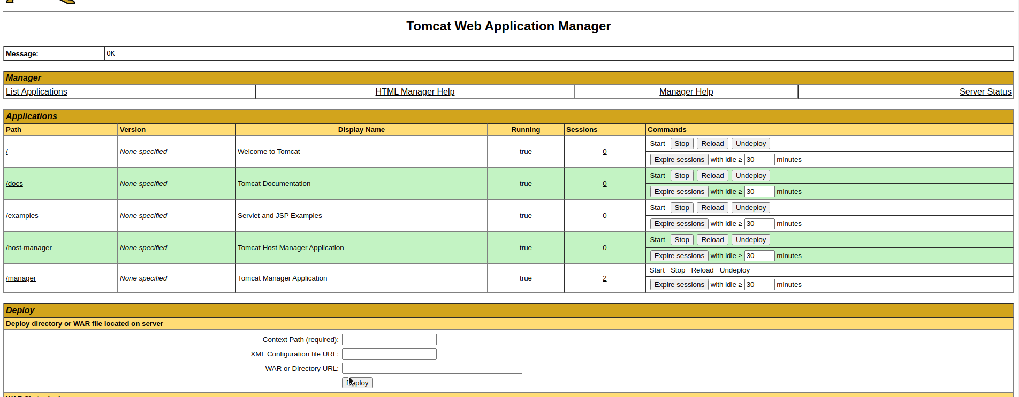Viewport: 1019px width, 397px height.
Task: Select the 'OK' message text
Action: click(111, 53)
